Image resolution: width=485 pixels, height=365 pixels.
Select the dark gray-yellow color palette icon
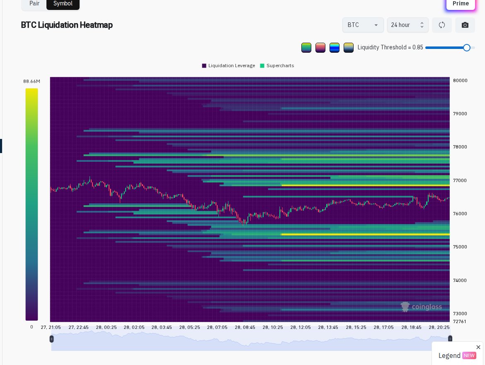point(349,47)
